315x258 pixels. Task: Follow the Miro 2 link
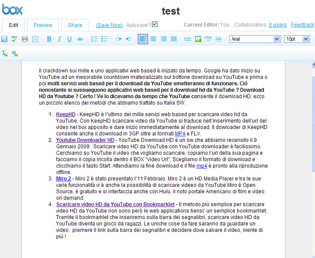click(x=63, y=179)
